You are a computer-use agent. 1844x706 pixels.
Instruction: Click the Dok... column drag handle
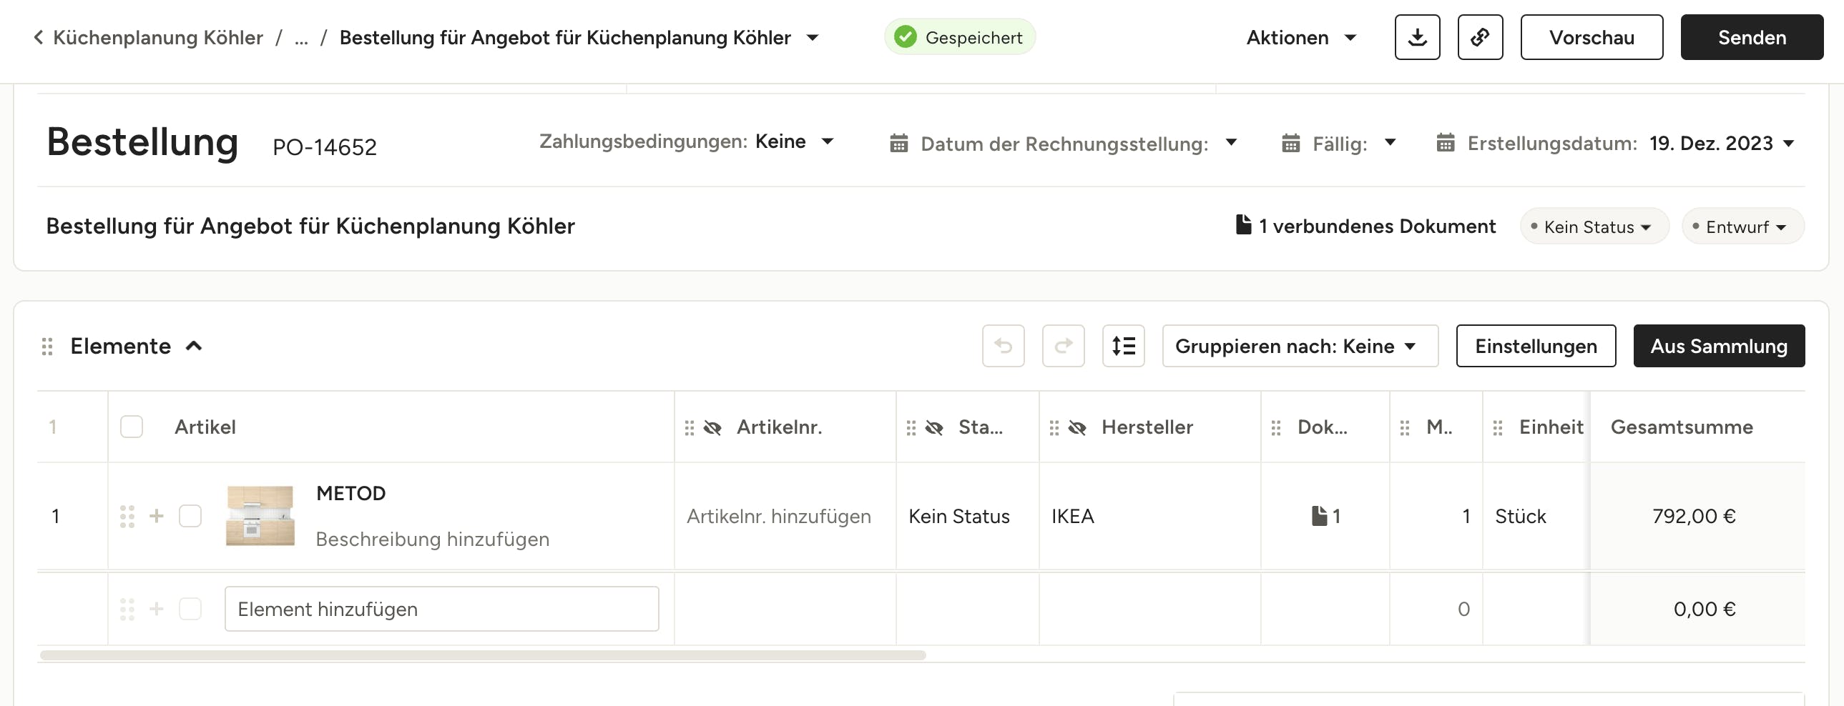tap(1276, 428)
